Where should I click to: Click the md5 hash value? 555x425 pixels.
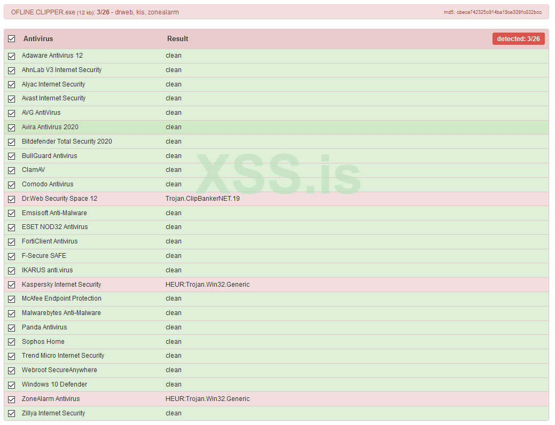pyautogui.click(x=498, y=12)
